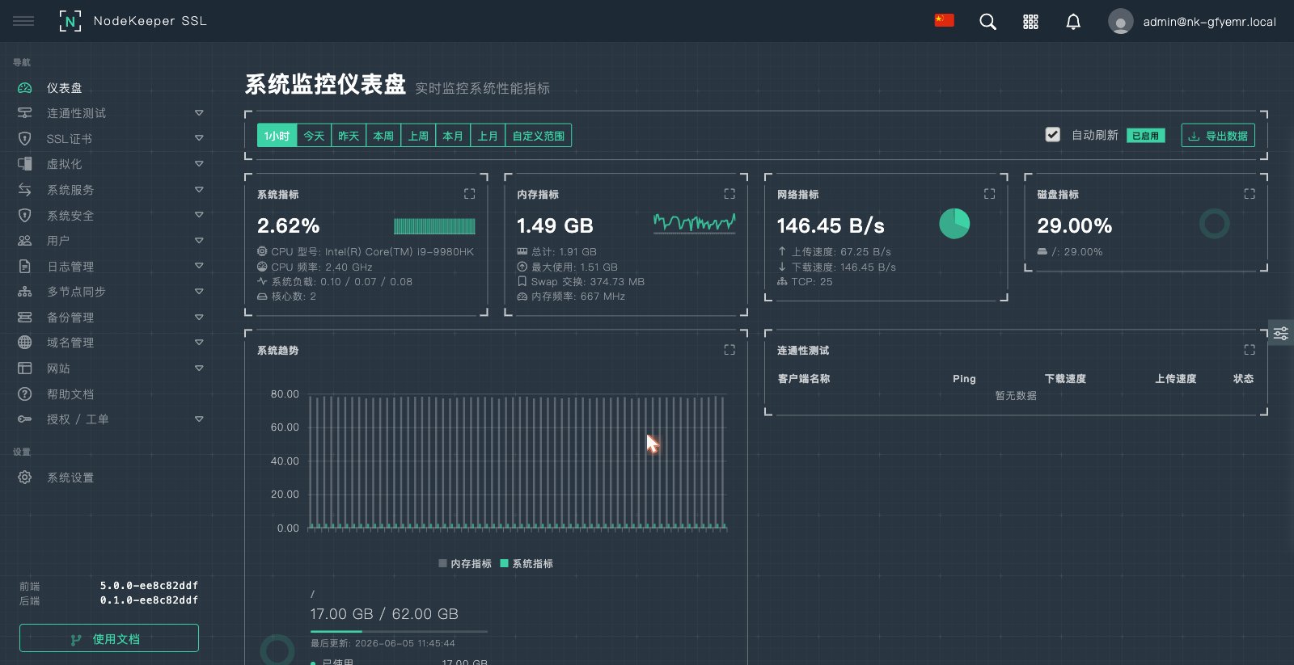Click the 导出数据 export button

pos(1218,136)
